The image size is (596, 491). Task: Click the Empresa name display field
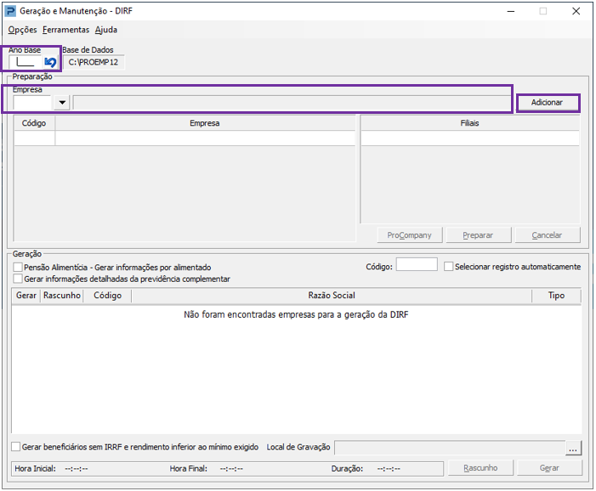click(292, 103)
